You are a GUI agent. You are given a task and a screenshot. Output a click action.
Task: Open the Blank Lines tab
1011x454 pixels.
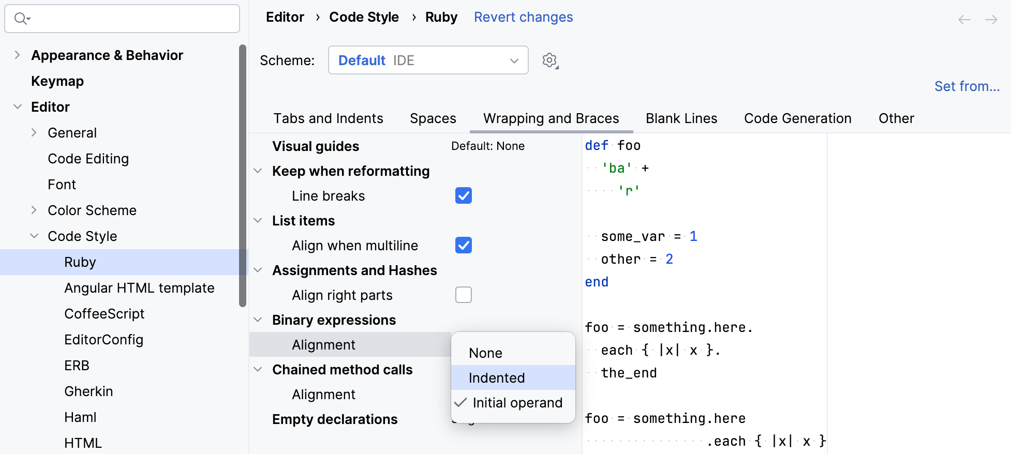click(x=681, y=118)
